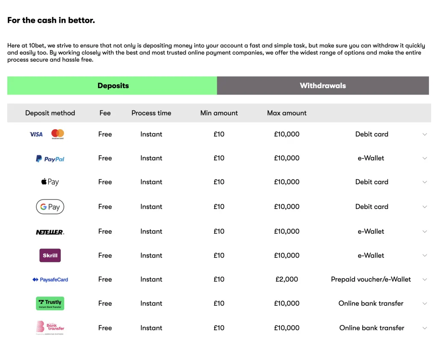The height and width of the screenshot is (341, 438).
Task: Select the PaysafeCard icon
Action: pos(50,279)
